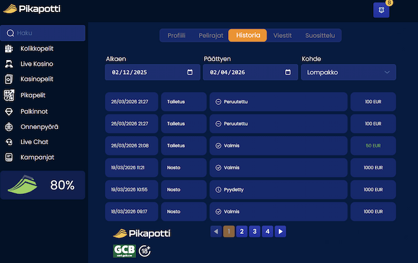The height and width of the screenshot is (263, 418).
Task: Click 1000 EUR amount in Pyydetty row
Action: (373, 190)
